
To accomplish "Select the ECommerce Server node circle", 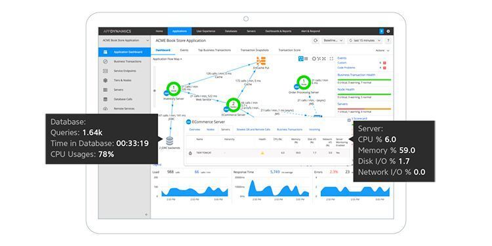I will (233, 104).
